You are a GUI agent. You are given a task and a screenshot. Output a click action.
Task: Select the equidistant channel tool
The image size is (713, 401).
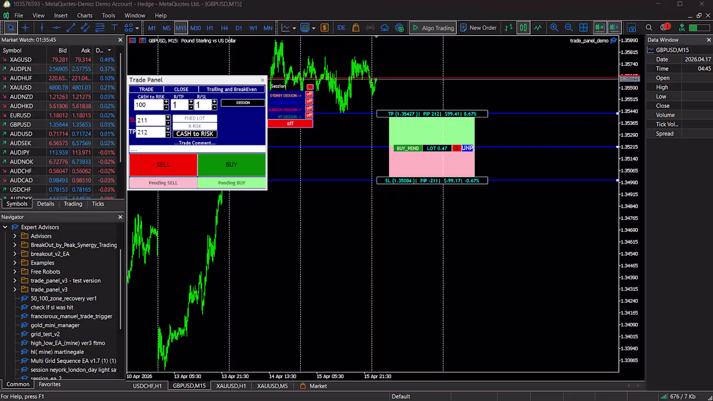[85, 28]
